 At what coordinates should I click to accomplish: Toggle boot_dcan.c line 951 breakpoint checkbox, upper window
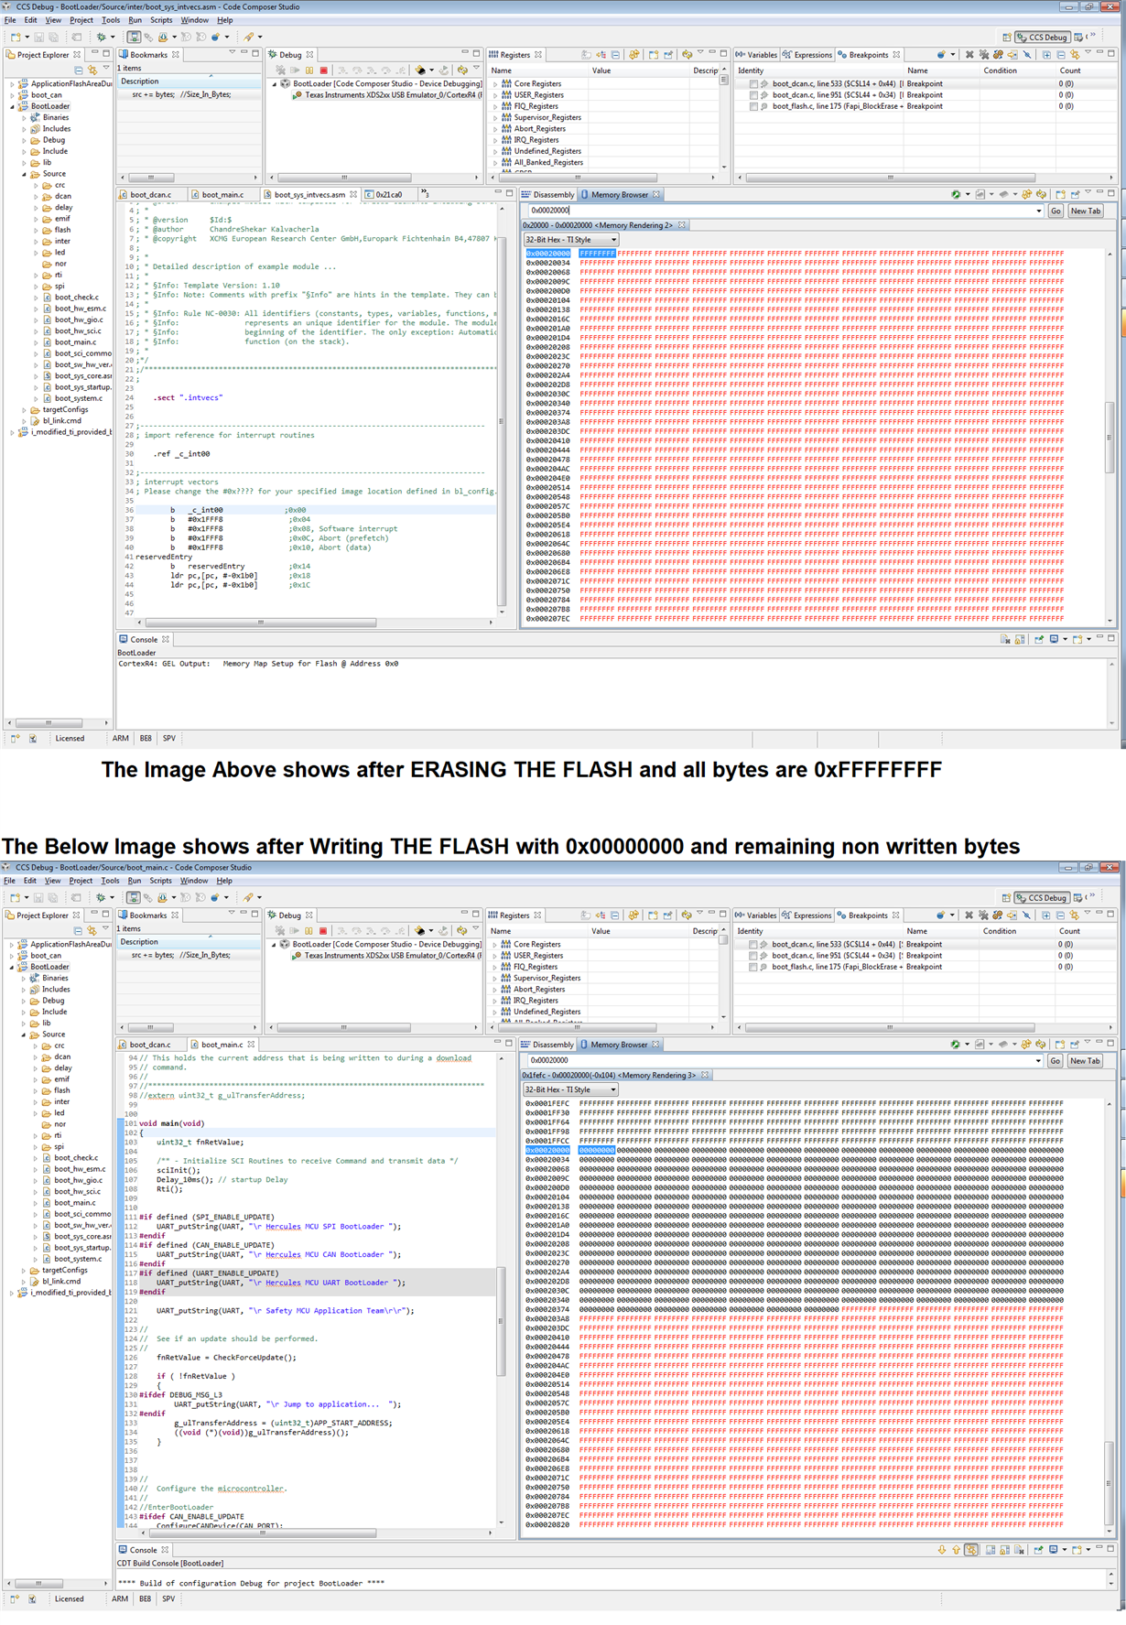(x=753, y=95)
